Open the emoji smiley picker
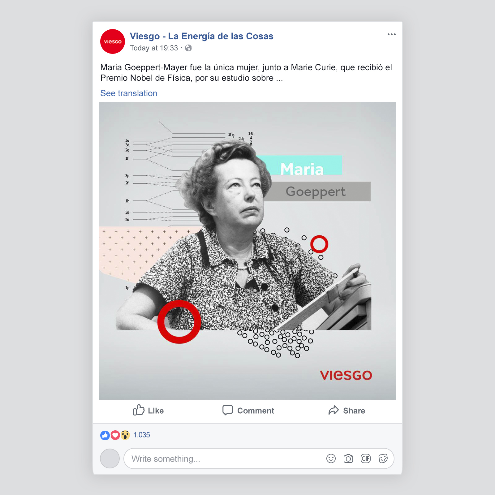The width and height of the screenshot is (495, 495). pos(331,458)
